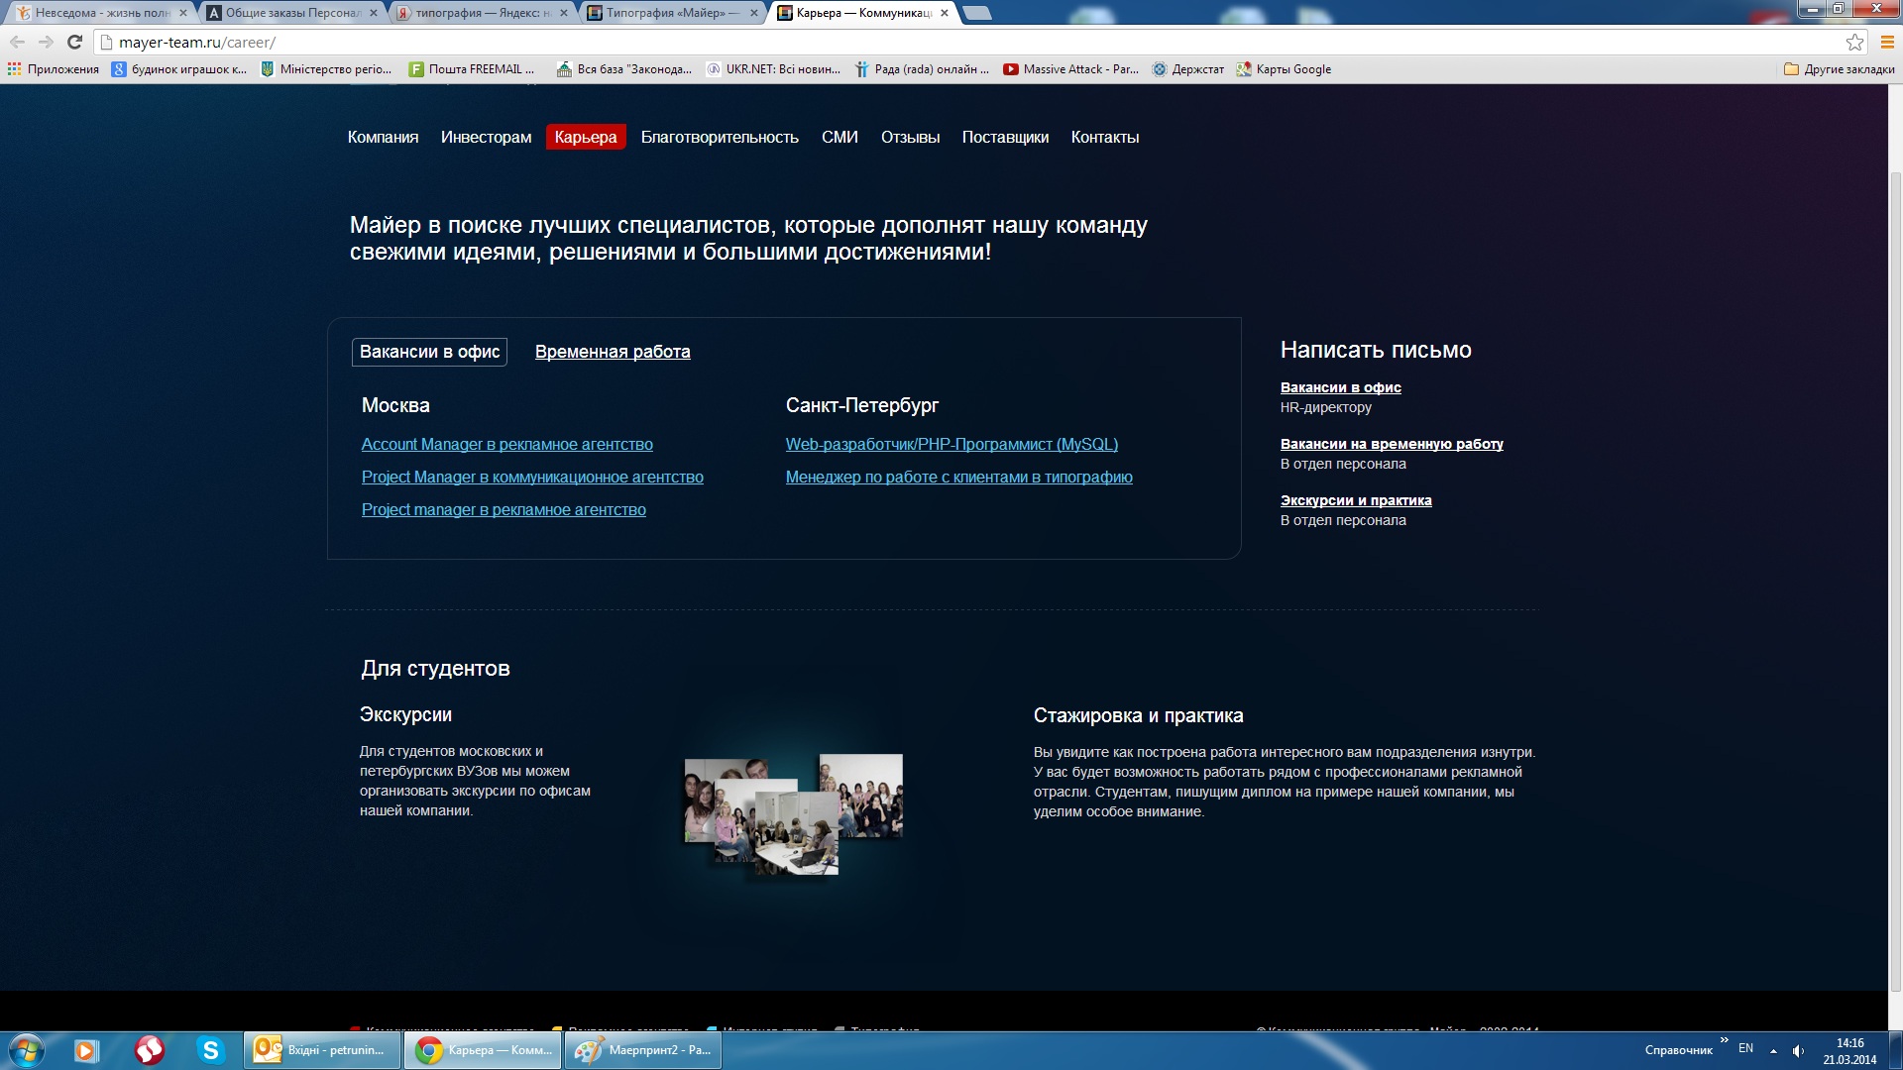Open Skype from the taskbar
The height and width of the screenshot is (1070, 1903).
coord(210,1050)
